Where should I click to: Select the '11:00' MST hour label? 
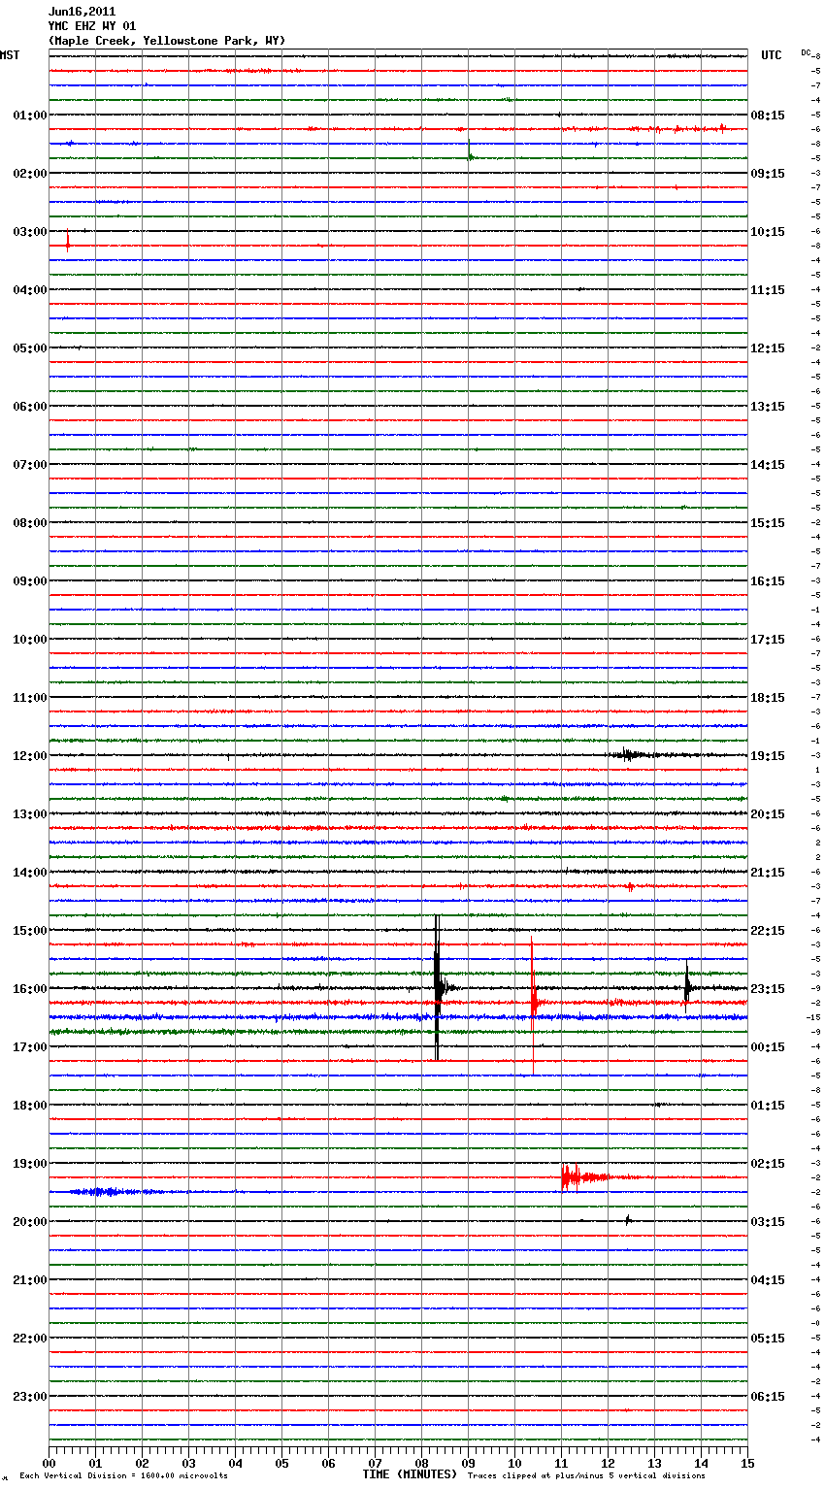click(30, 698)
